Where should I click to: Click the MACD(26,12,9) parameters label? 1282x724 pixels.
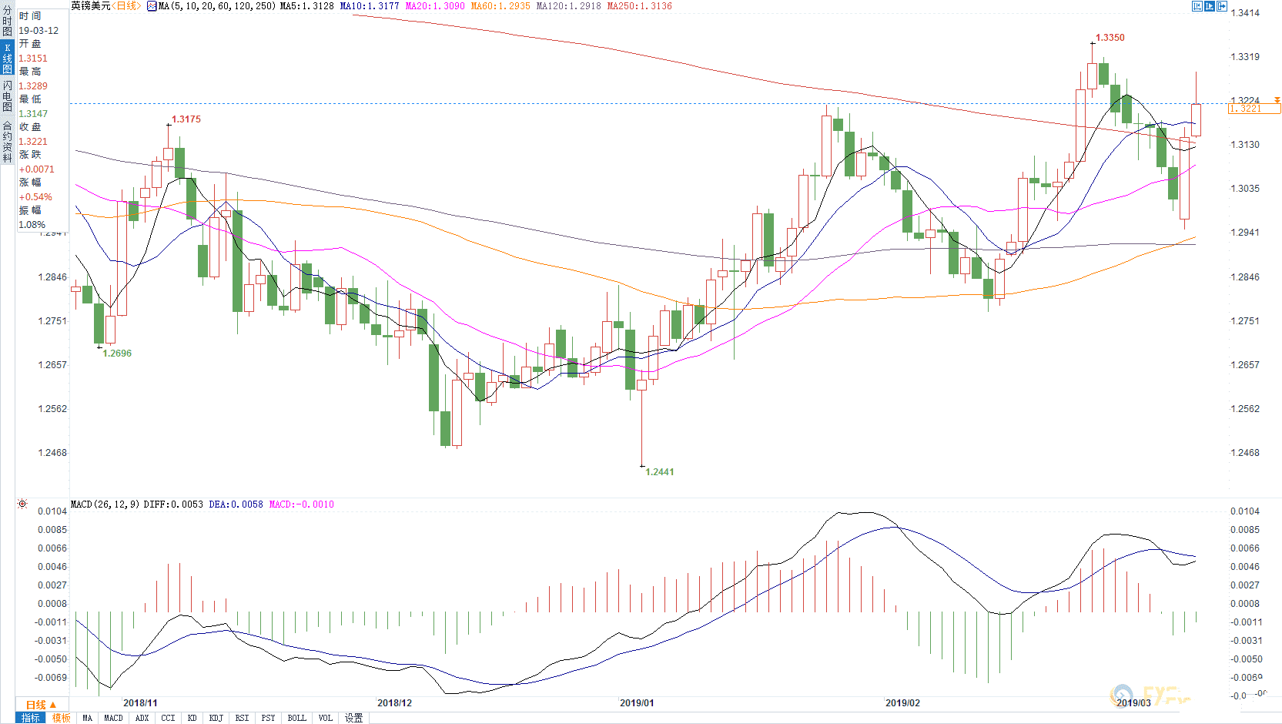click(105, 504)
